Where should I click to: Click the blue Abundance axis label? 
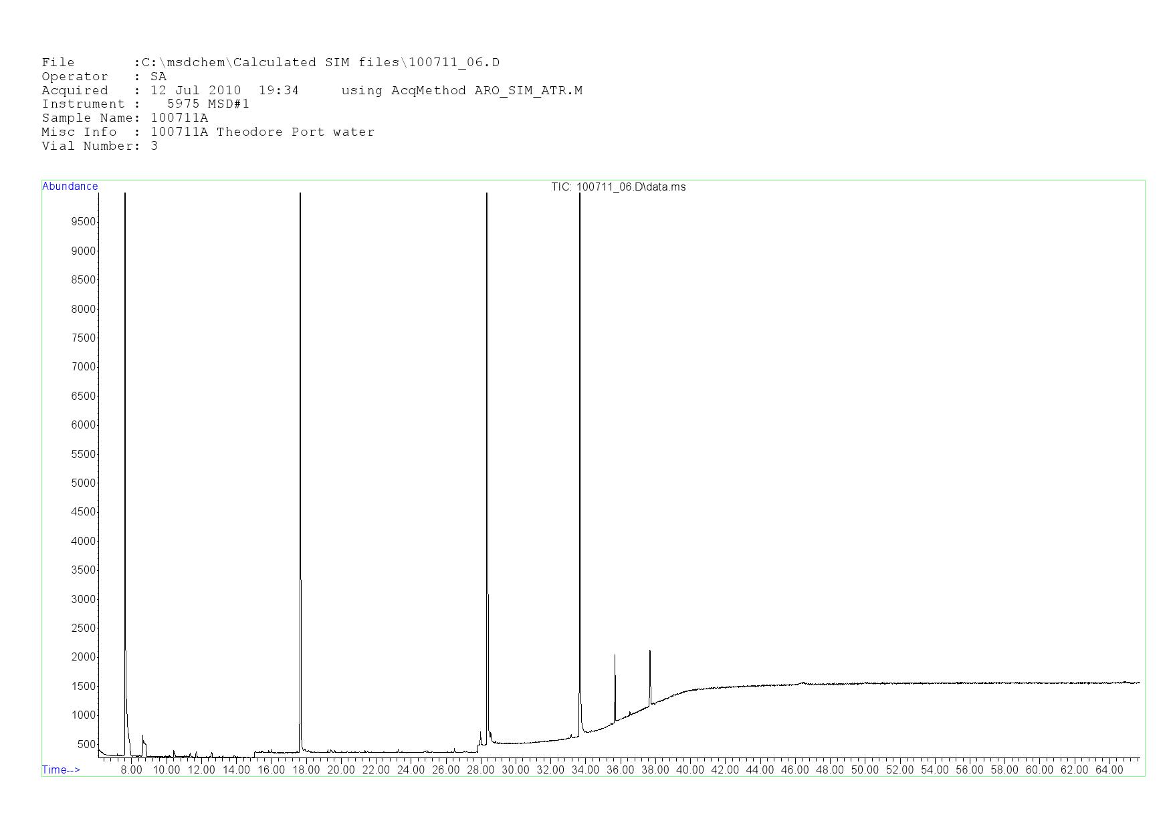point(70,187)
